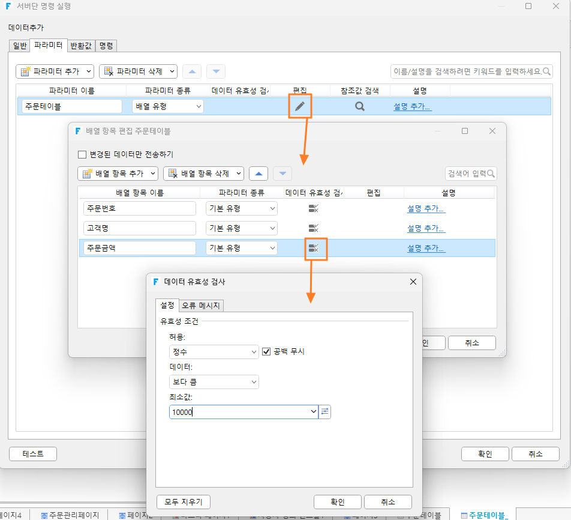This screenshot has width=571, height=520.
Task: Cancel the 데이터 유효성 검사 dialog
Action: [x=388, y=502]
